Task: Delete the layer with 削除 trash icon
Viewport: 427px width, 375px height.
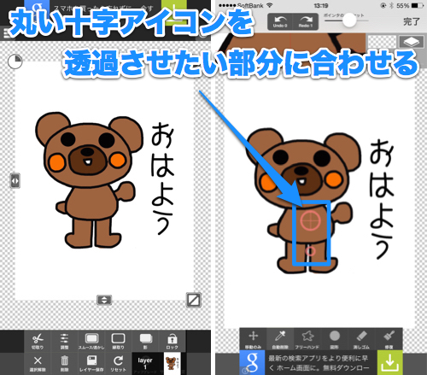Action: 65,364
